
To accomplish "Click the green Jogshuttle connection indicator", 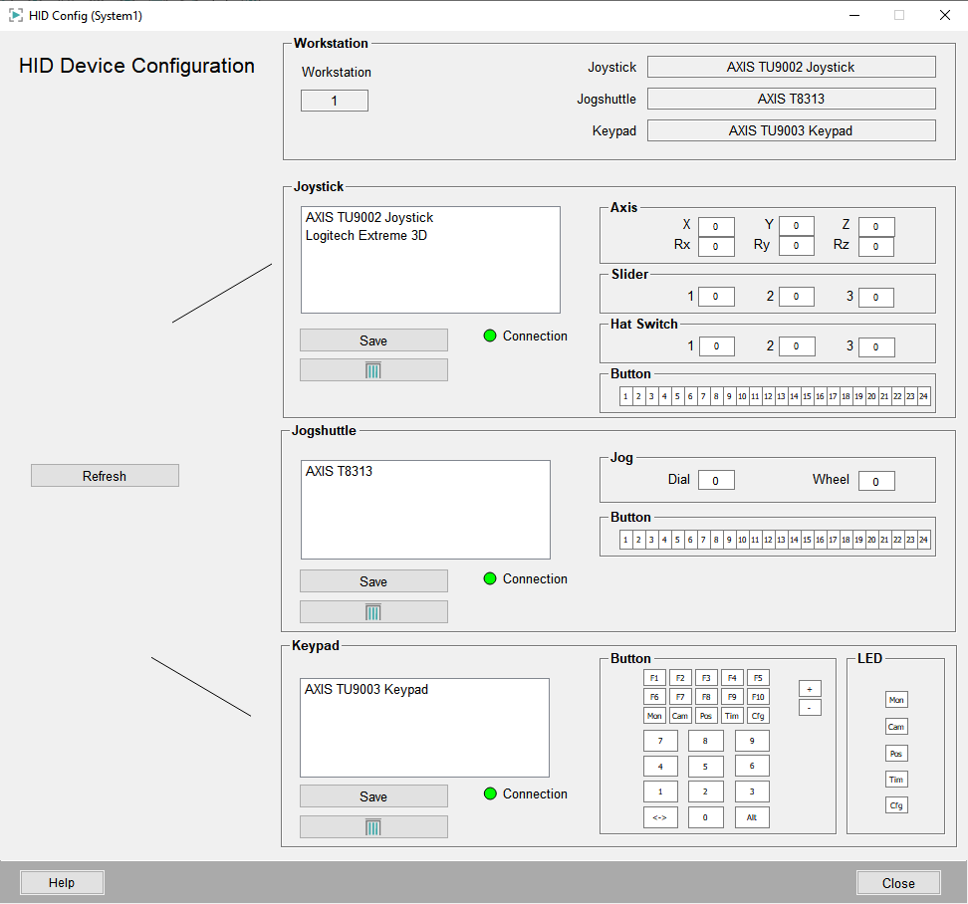I will (x=490, y=579).
